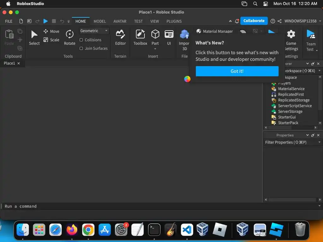Click the Undo arrow
The height and width of the screenshot is (242, 323).
pyautogui.click(x=62, y=21)
